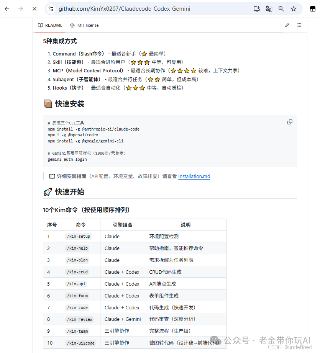Viewport: 320px width, 353px height.
Task: Click the Subagent (子智能体) list item
Action: [x=123, y=79]
